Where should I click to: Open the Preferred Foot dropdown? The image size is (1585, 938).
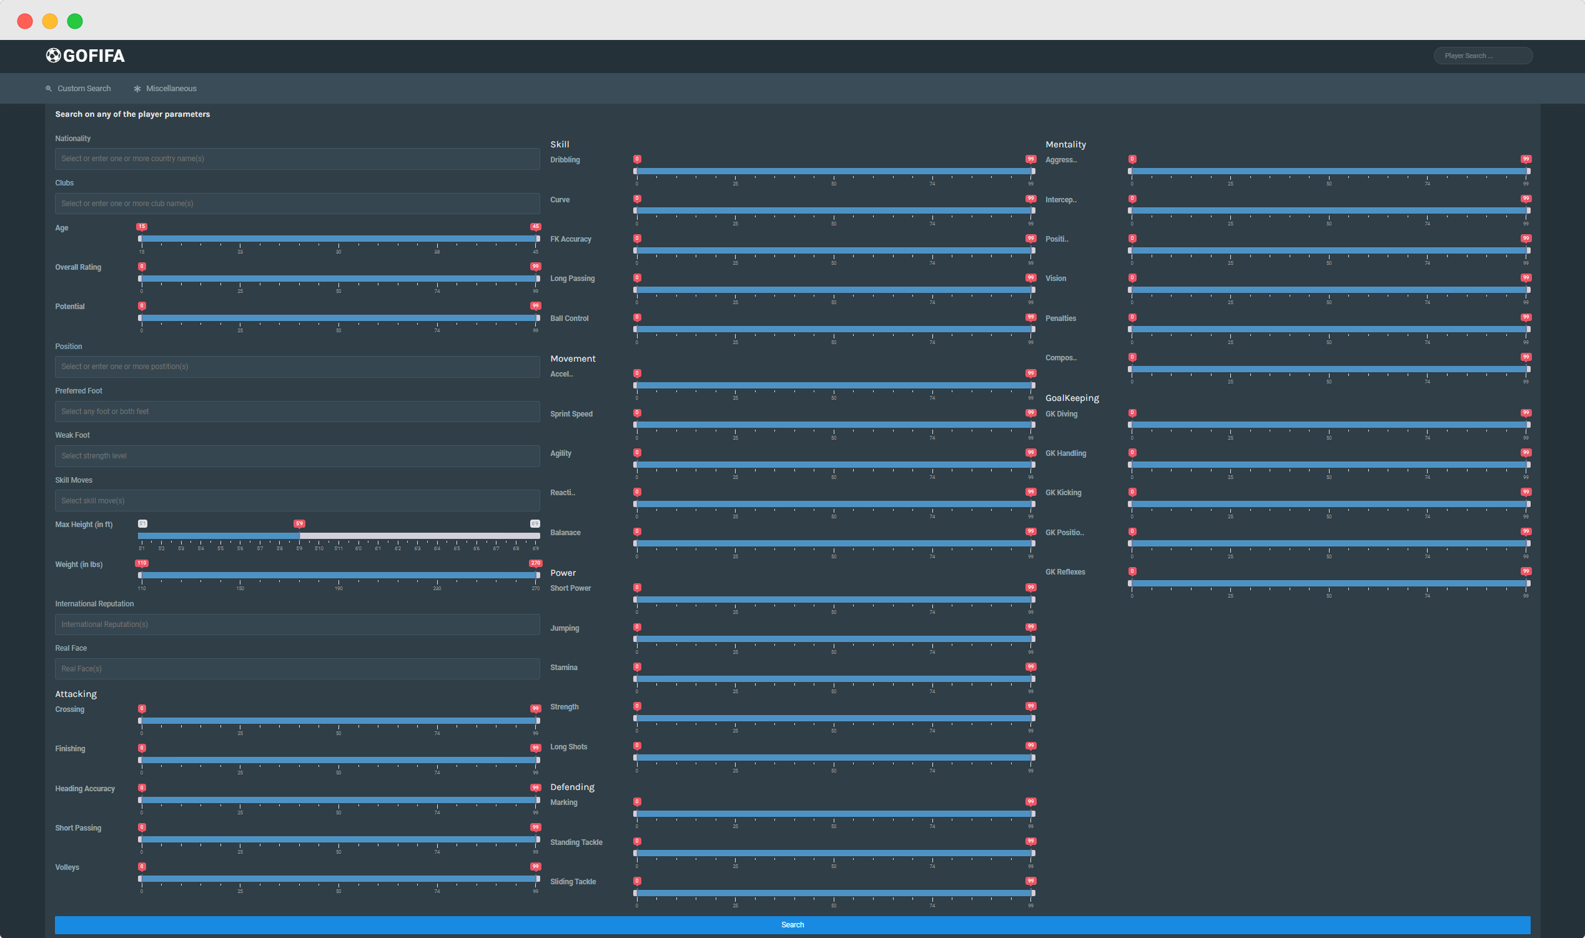point(297,412)
